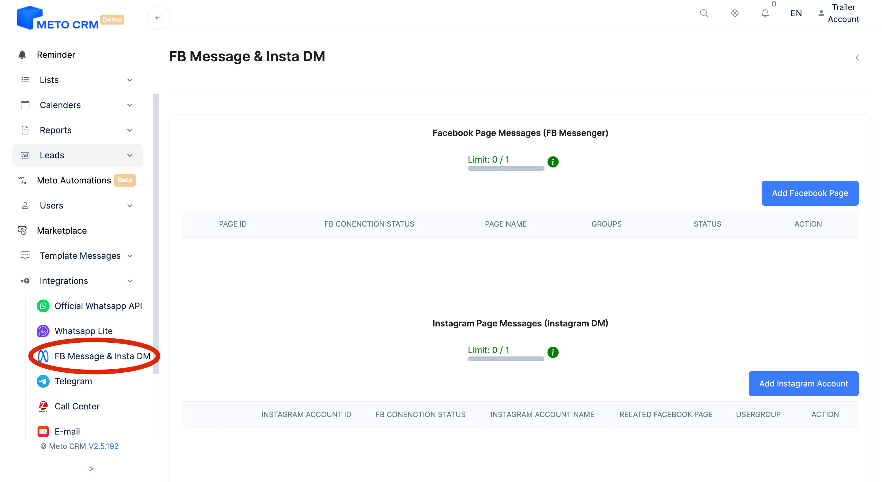Click the Instagram limit progress bar
Image resolution: width=882 pixels, height=482 pixels.
tap(506, 359)
